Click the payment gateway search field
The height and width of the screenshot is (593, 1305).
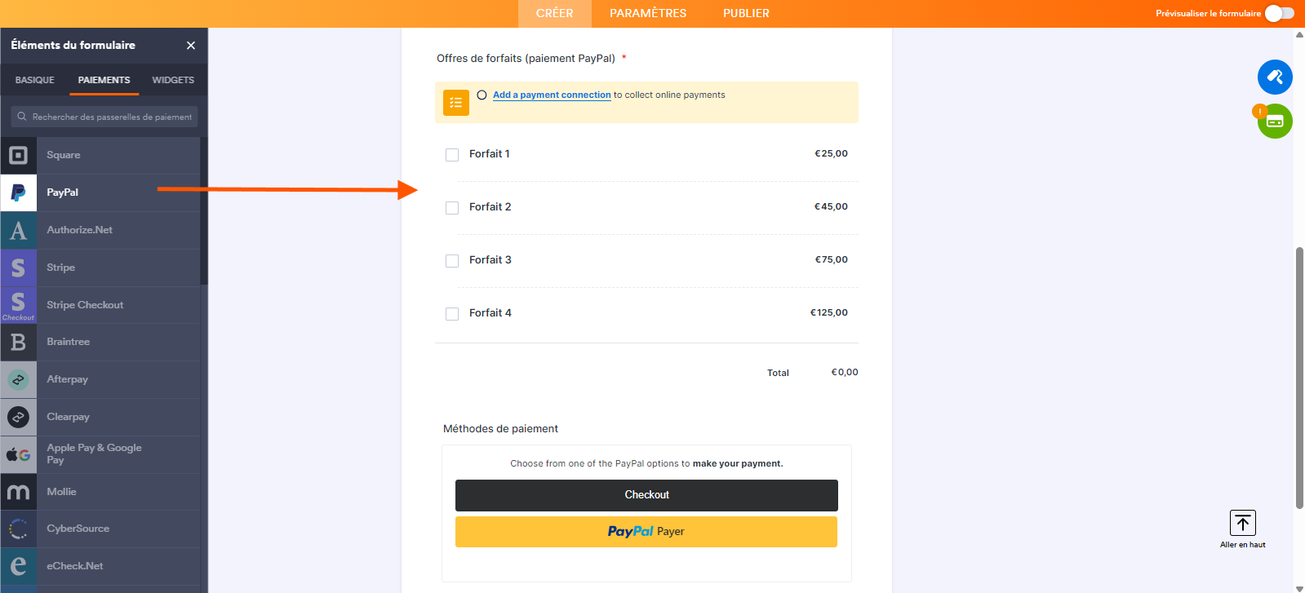point(104,117)
